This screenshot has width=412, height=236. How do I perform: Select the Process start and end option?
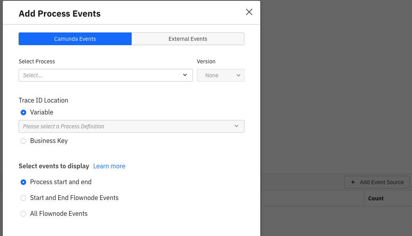point(23,182)
